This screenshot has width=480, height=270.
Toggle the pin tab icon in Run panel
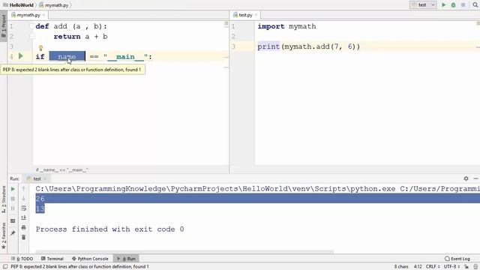click(x=13, y=233)
